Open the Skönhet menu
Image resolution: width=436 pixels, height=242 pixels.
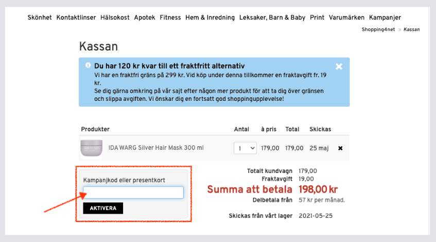click(x=40, y=18)
